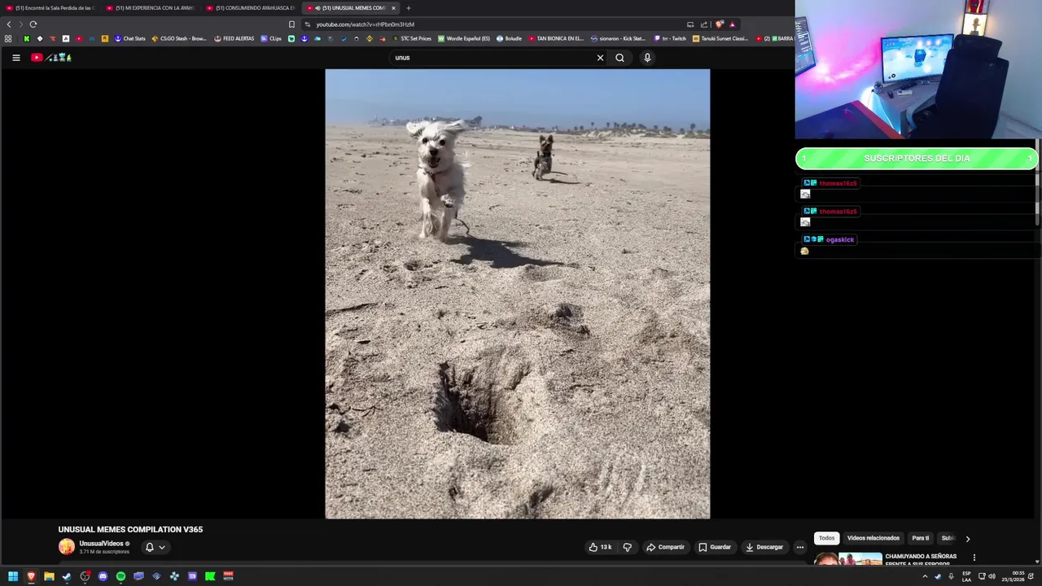Click the first thomas16z5 subscriber name
Screen dimensions: 1042x586
(838, 183)
